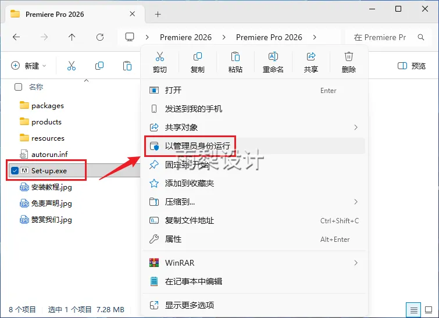Switch to details list view in status bar
439x318 pixels.
tap(413, 310)
